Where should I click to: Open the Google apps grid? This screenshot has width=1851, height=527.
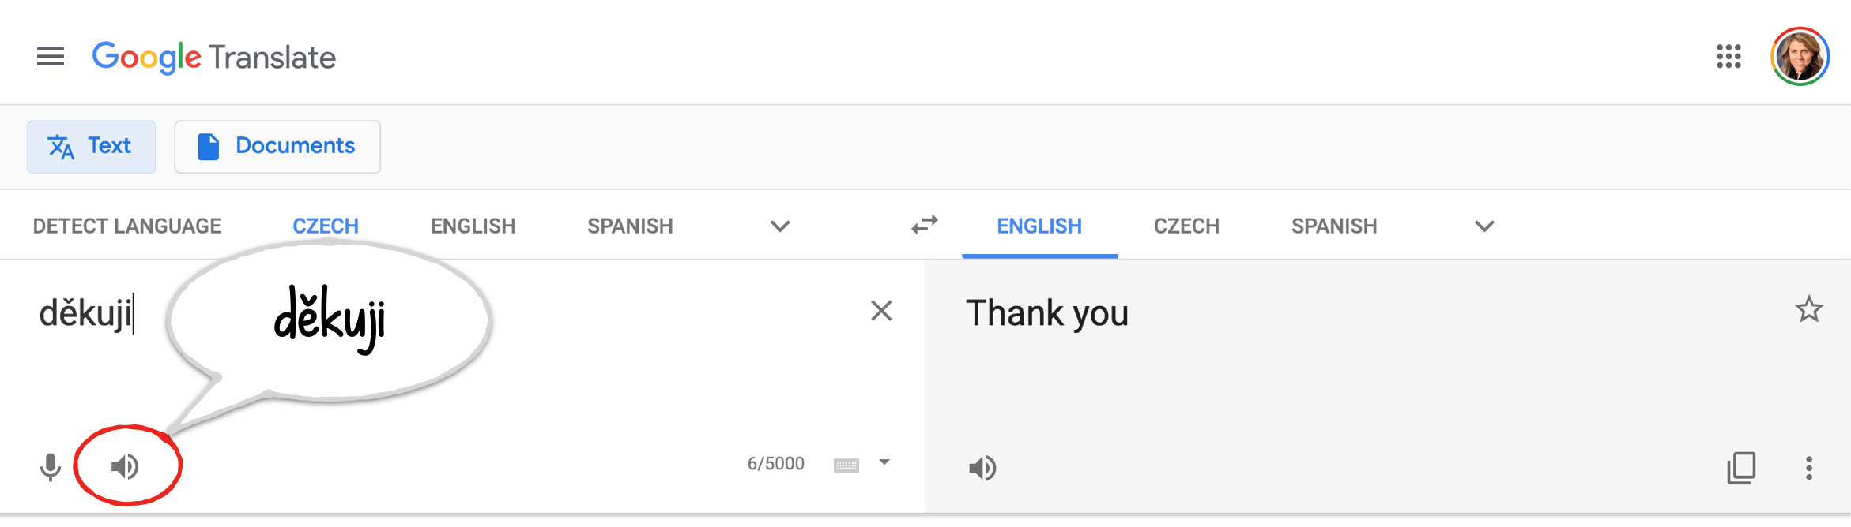pyautogui.click(x=1728, y=57)
